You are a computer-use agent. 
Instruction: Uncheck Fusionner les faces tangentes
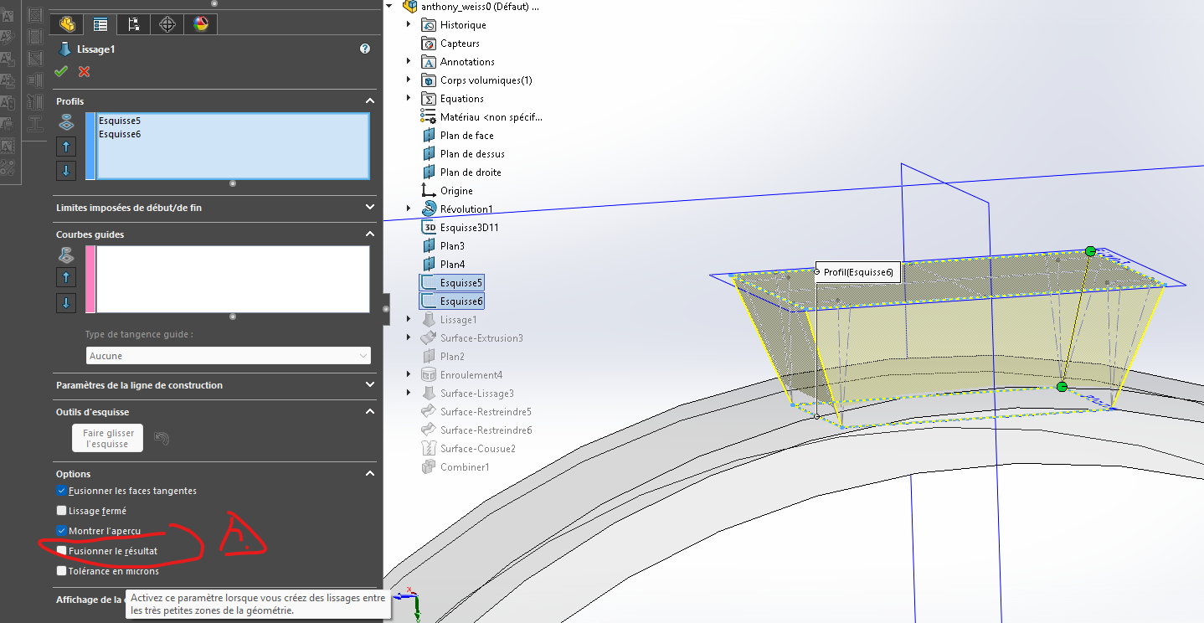[61, 491]
